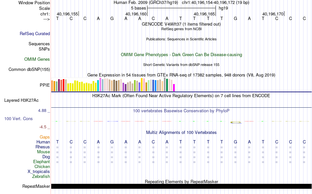
Task: Click the chr1: ruler label
Action: [45, 14]
